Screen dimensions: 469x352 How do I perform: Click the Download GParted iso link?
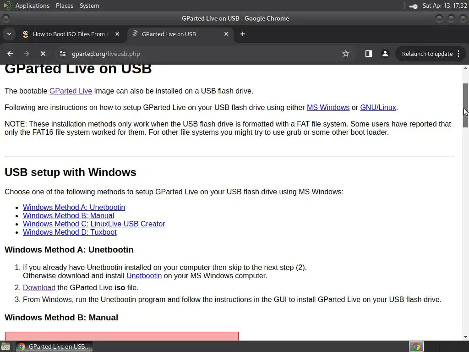39,288
